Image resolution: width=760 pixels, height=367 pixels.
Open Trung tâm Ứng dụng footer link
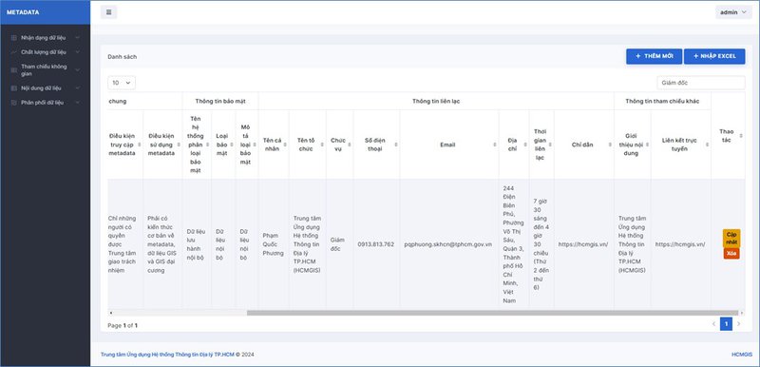[x=168, y=355]
